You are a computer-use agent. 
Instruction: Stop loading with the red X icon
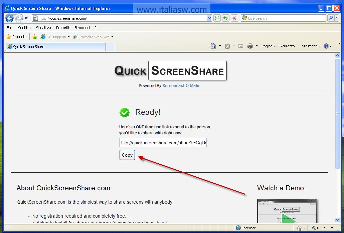[x=234, y=18]
